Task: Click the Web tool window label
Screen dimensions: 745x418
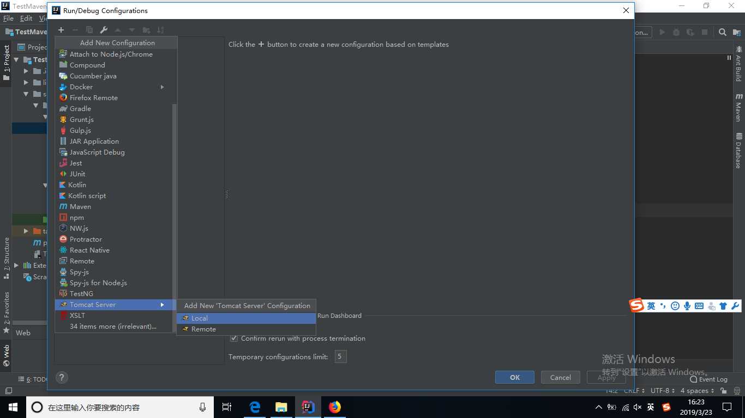Action: (23, 333)
